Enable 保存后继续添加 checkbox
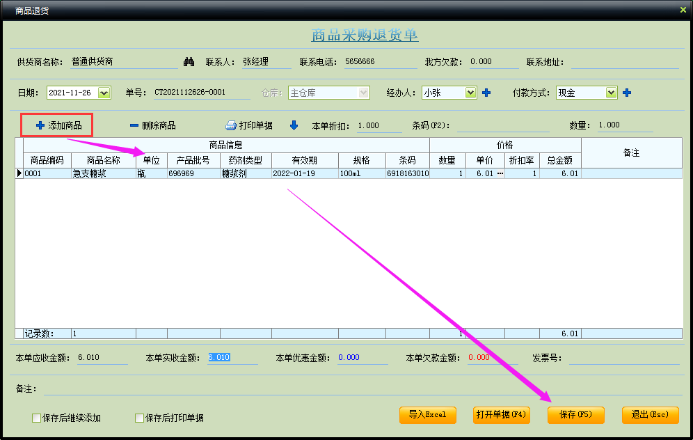 point(37,418)
